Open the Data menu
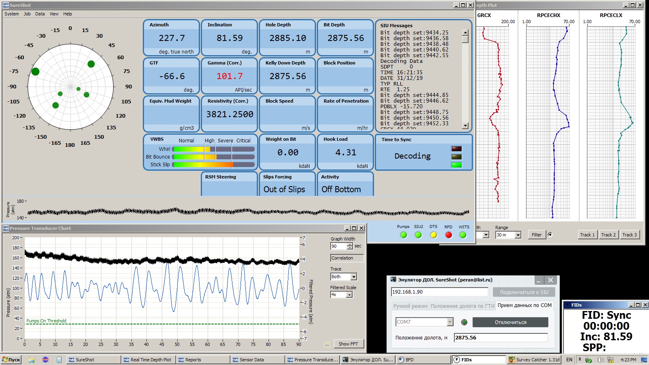Viewport: 649px width, 365px height. click(40, 14)
